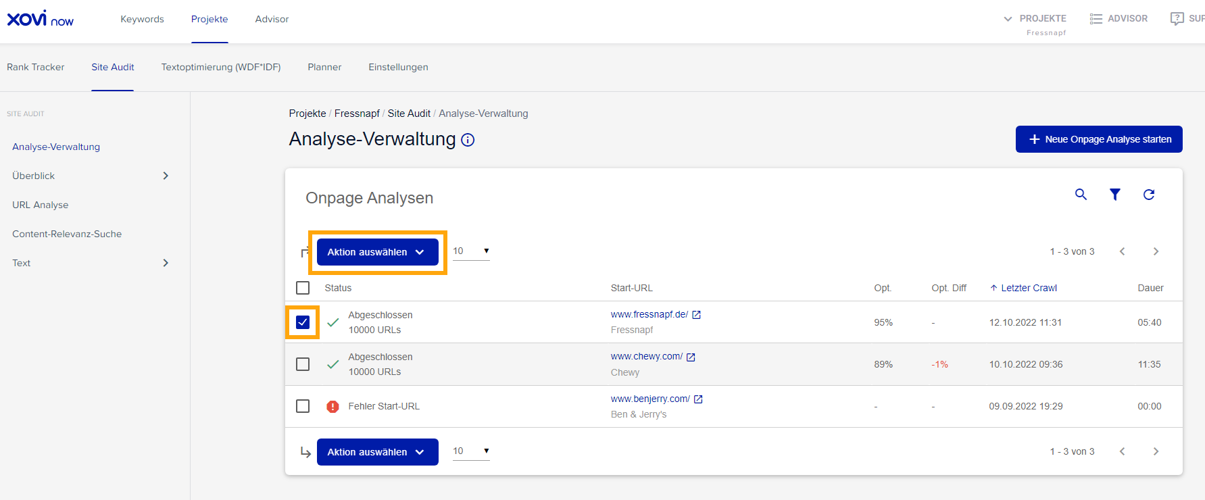Click the red error icon for Fehler Start-URL
The image size is (1205, 500).
pos(333,407)
